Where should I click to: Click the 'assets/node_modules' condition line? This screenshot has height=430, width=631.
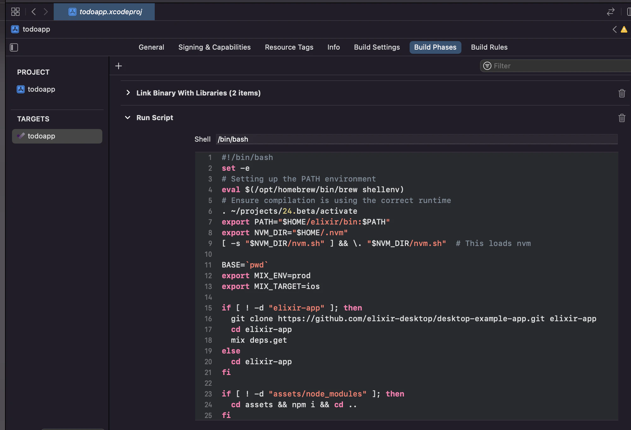(313, 394)
